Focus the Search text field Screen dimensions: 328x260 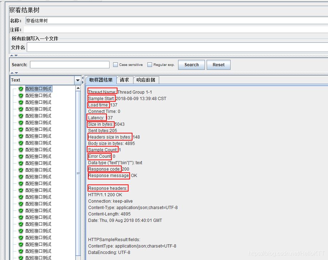coord(70,65)
